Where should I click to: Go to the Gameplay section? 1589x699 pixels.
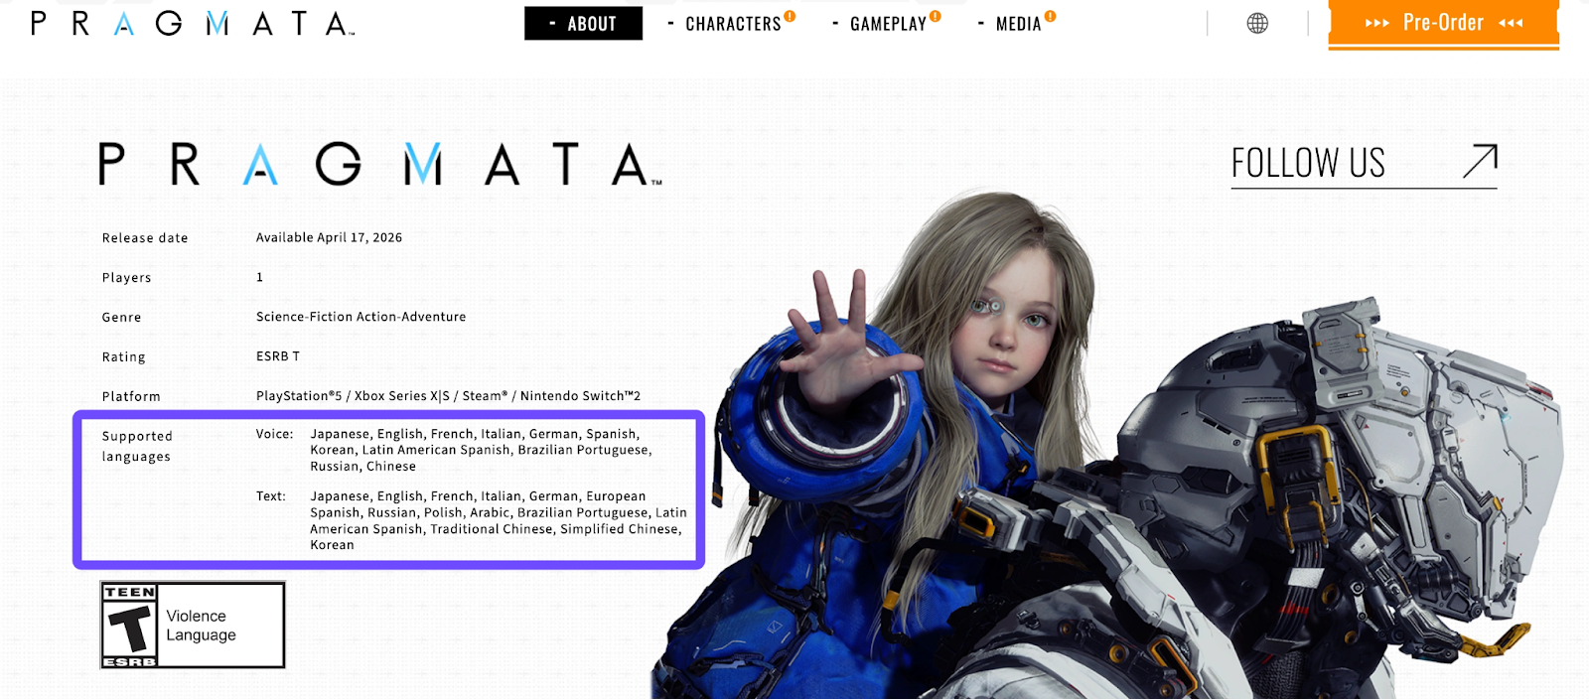[x=887, y=25]
